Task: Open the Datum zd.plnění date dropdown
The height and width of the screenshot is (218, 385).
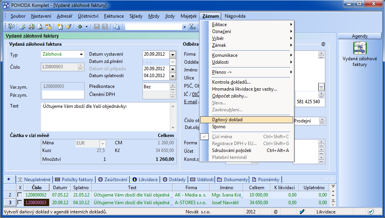Action: [x=173, y=62]
